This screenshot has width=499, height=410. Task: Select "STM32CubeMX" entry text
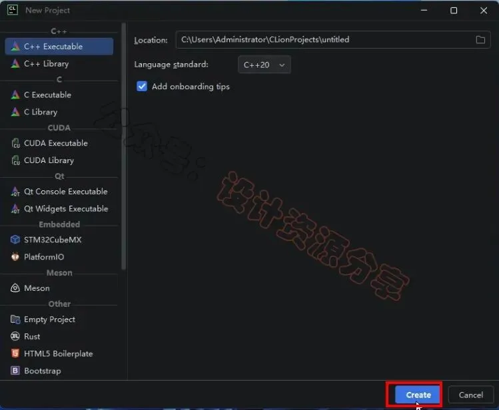click(x=53, y=240)
